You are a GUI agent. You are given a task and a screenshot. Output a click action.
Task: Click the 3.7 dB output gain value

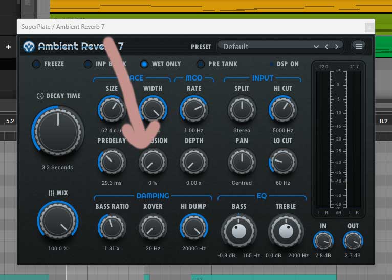click(353, 256)
